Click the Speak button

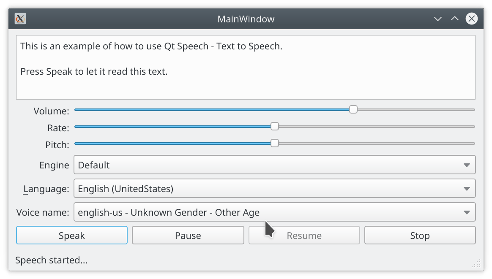pos(71,235)
